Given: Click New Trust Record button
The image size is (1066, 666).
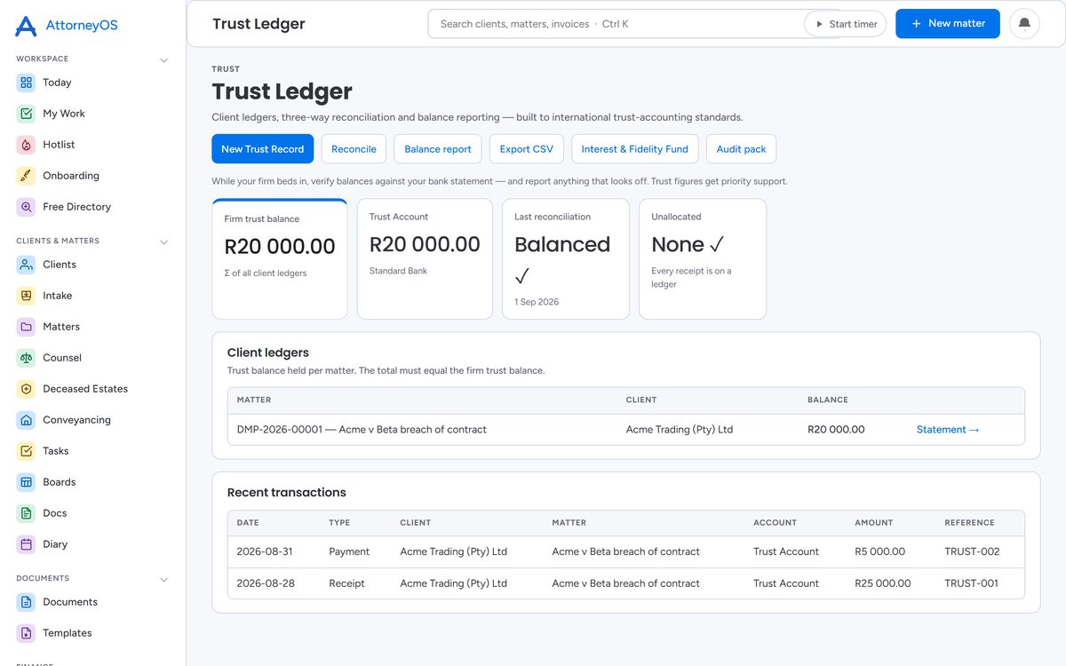Looking at the screenshot, I should [x=262, y=149].
